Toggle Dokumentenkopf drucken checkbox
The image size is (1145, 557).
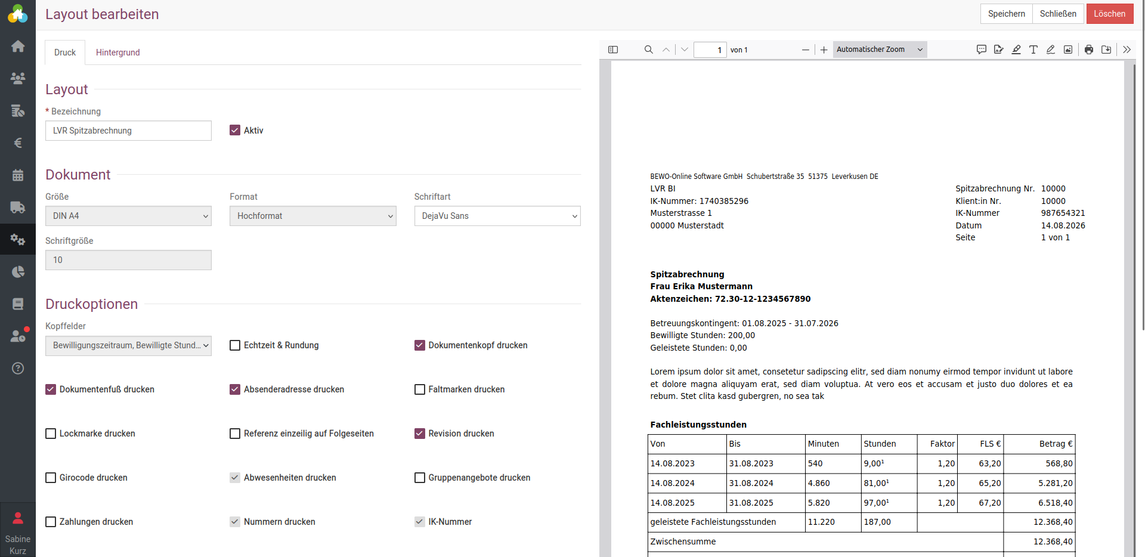(x=420, y=345)
